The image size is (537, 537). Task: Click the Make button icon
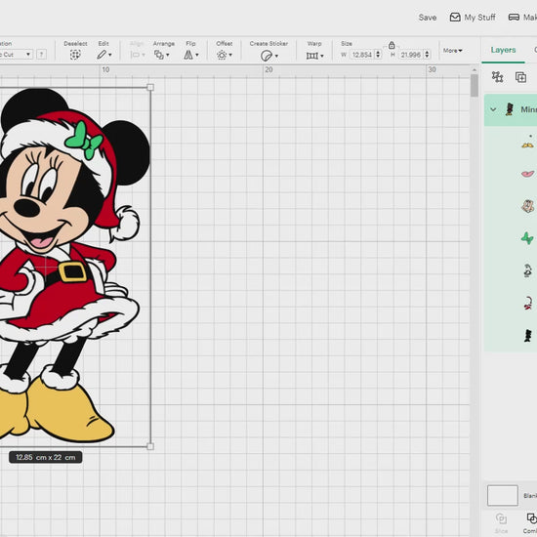pyautogui.click(x=514, y=18)
